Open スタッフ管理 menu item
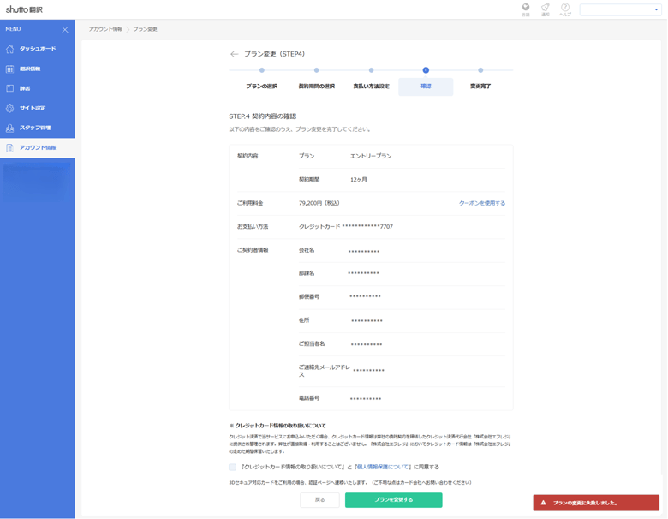This screenshot has width=668, height=519. (x=38, y=128)
